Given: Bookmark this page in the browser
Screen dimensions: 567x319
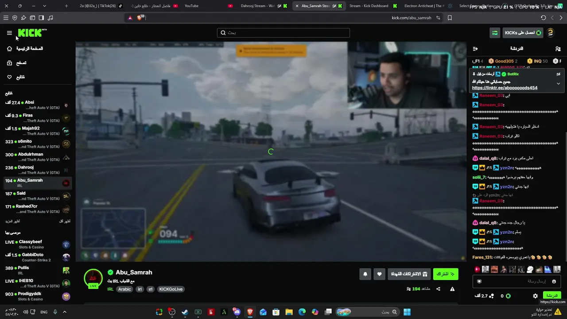Looking at the screenshot, I should pyautogui.click(x=450, y=18).
